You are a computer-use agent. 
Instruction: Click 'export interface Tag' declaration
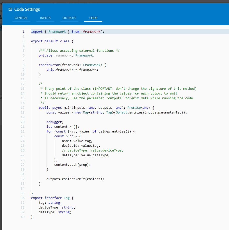point(50,198)
